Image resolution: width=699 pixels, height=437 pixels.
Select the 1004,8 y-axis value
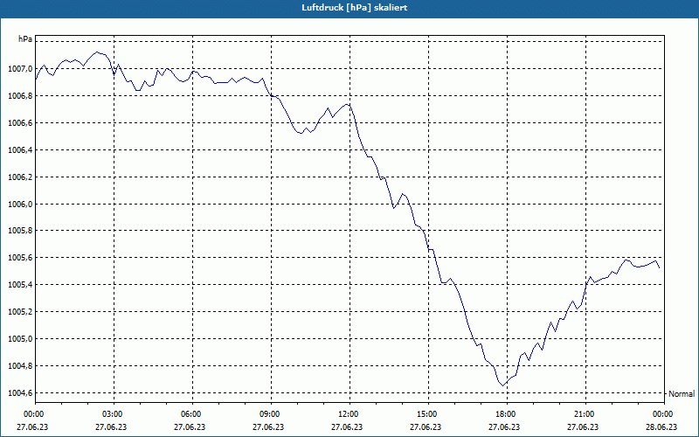[x=20, y=366]
